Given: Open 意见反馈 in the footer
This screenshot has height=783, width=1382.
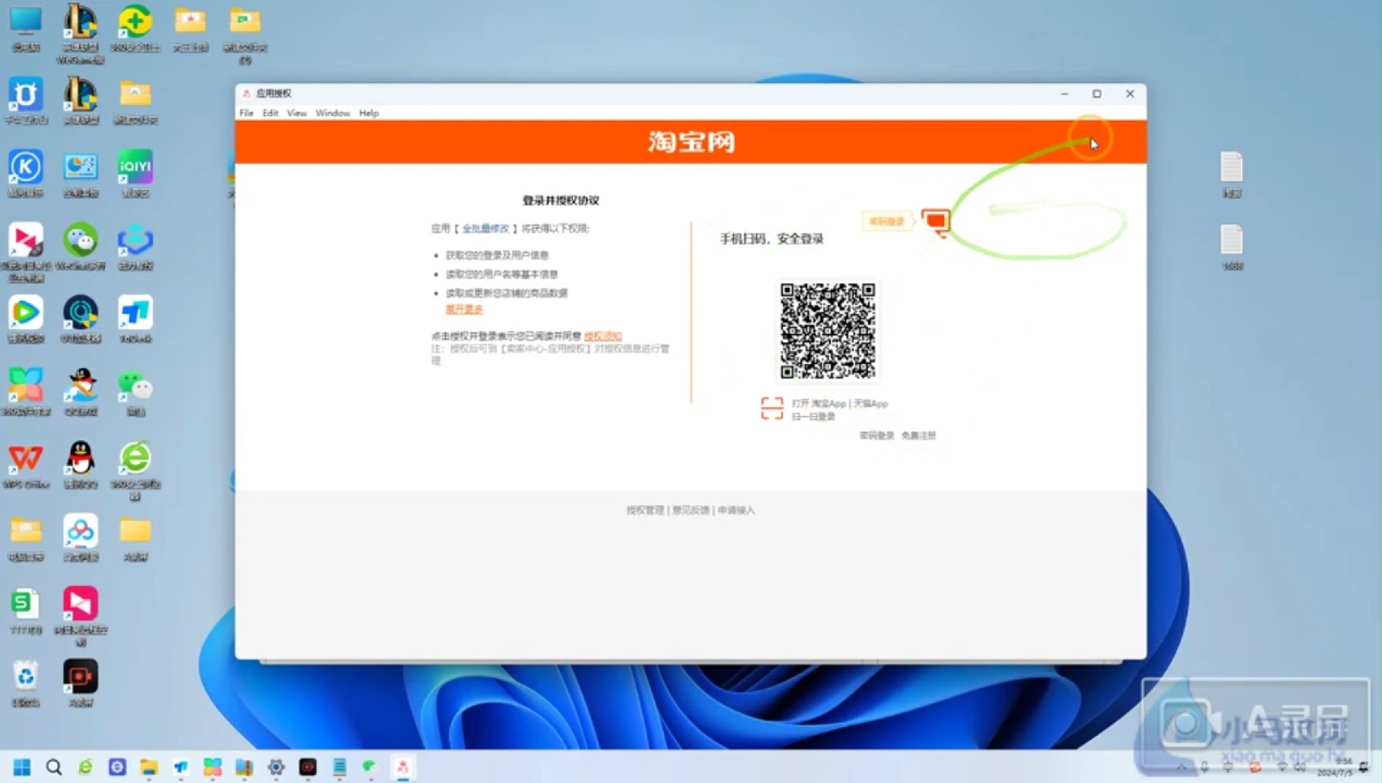Looking at the screenshot, I should click(690, 510).
